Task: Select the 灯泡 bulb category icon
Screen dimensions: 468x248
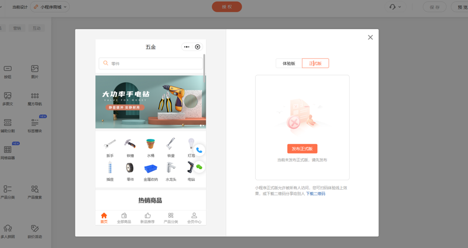Action: [x=191, y=144]
